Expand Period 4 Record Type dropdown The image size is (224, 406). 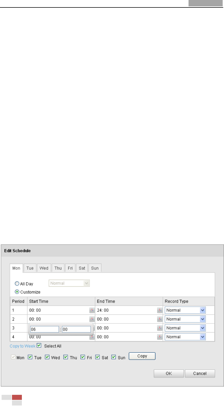tap(185, 337)
